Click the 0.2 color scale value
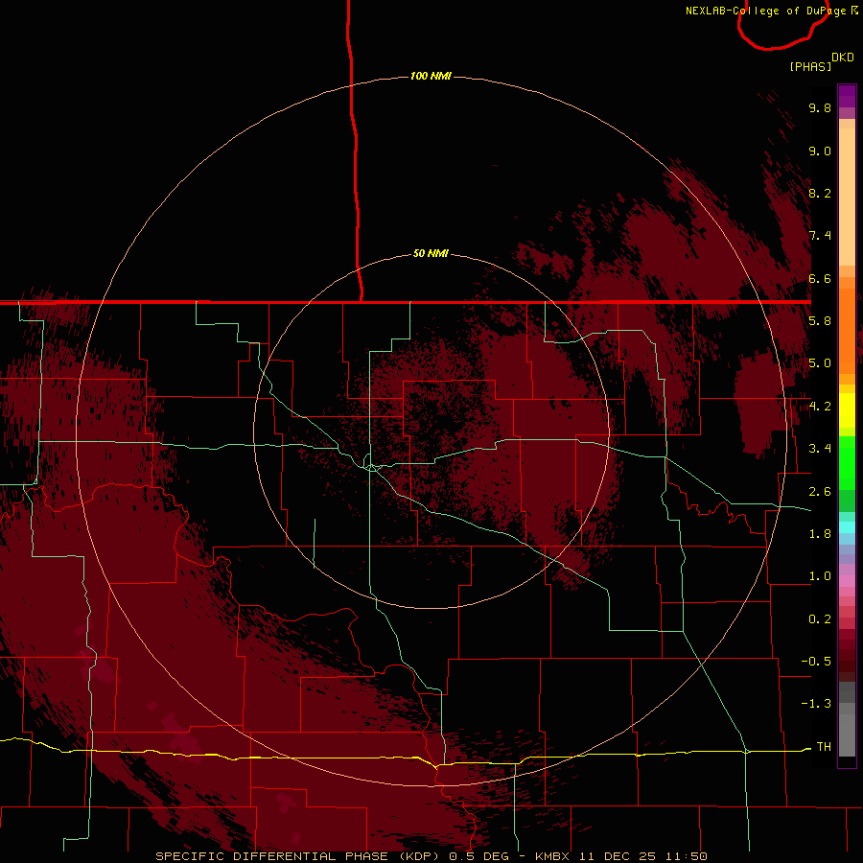The width and height of the screenshot is (863, 863). (820, 619)
